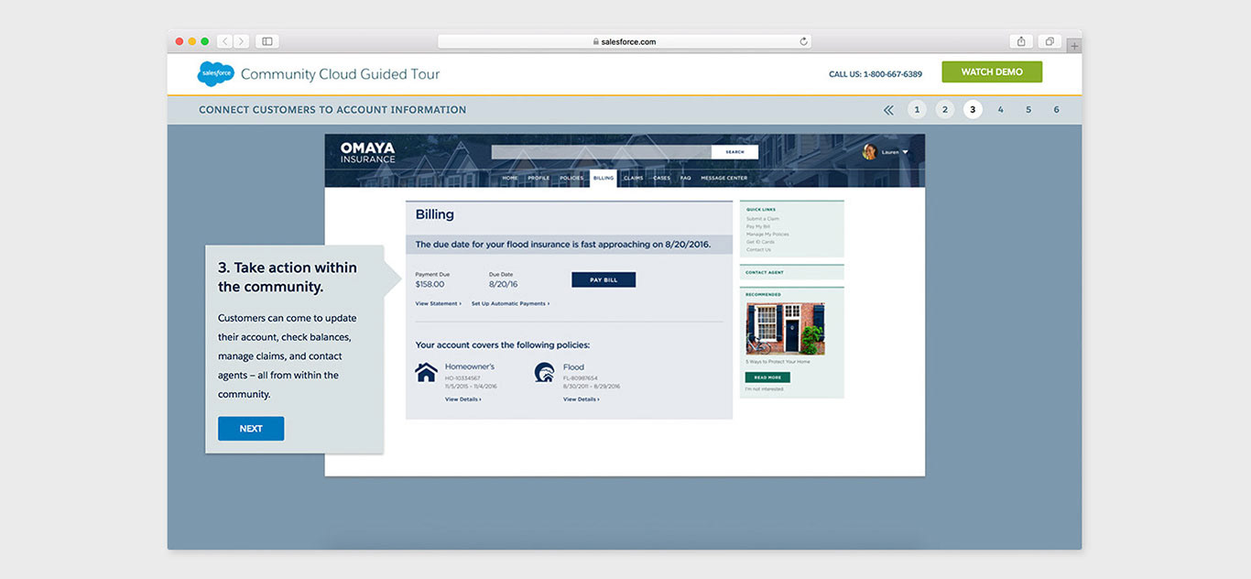Reload the page with the refresh icon
Image resolution: width=1251 pixels, height=579 pixels.
803,41
